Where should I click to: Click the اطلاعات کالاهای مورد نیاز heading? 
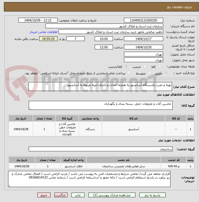(175, 95)
